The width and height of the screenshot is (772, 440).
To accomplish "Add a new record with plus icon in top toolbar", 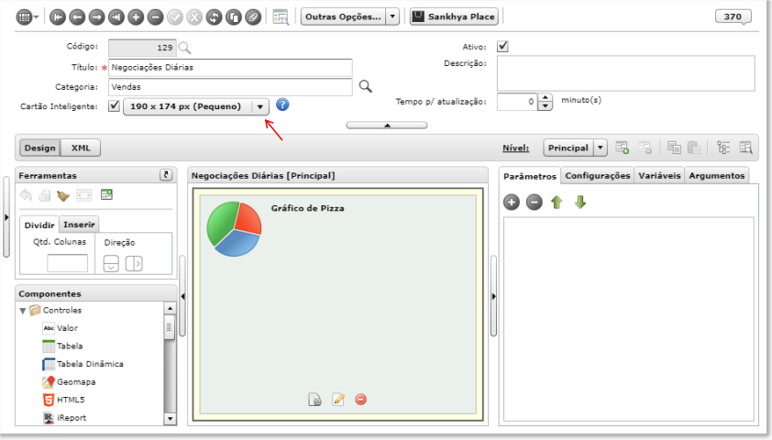I will click(136, 17).
